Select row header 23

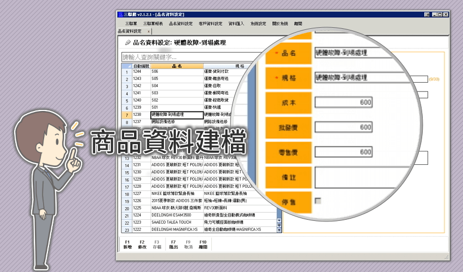[x=127, y=230]
